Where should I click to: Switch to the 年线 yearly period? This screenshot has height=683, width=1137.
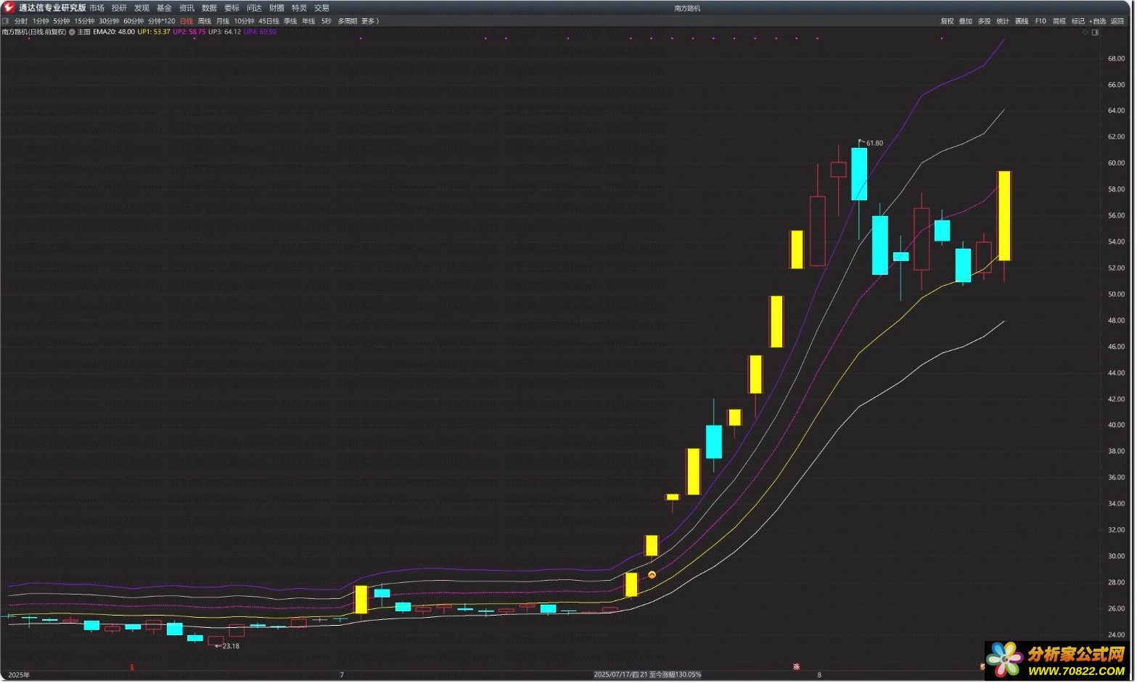pyautogui.click(x=308, y=21)
